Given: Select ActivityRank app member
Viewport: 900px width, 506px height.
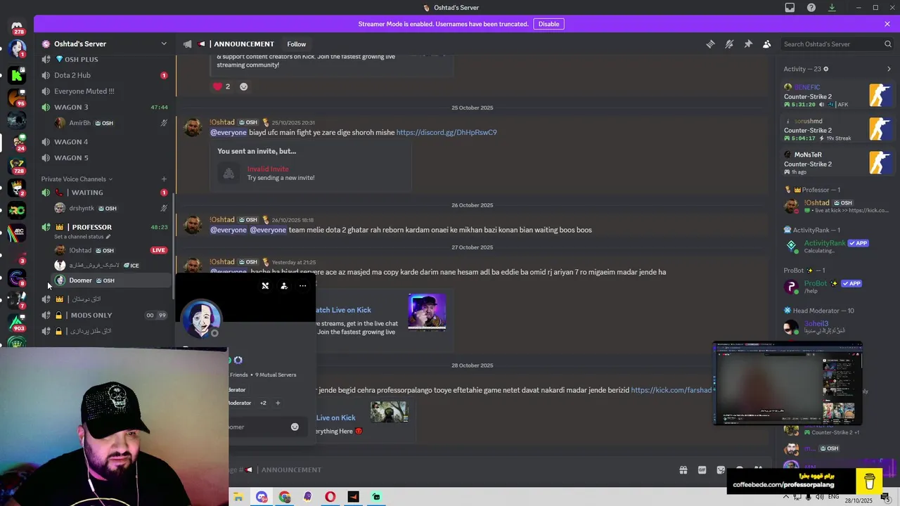Looking at the screenshot, I should (x=837, y=246).
